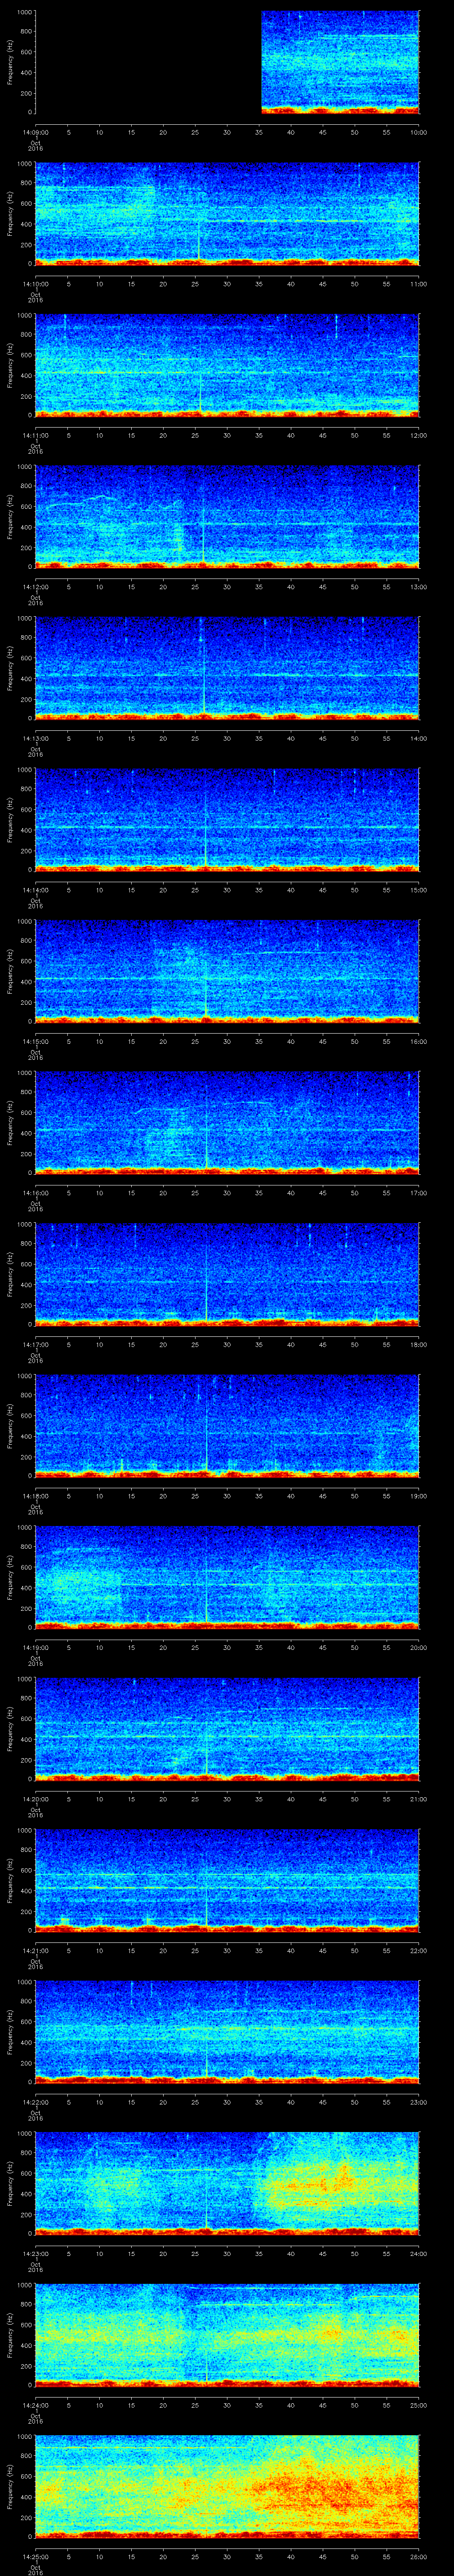Click the '25:00' end-of-axis time label
Viewport: 454px width, 2576px height.
(419, 2405)
